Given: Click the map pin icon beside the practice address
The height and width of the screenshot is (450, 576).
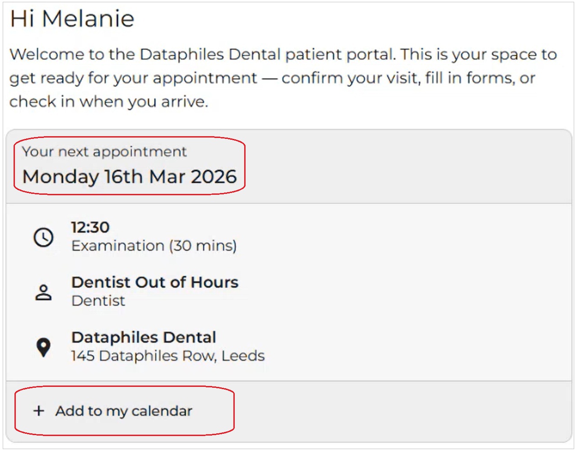Looking at the screenshot, I should click(x=43, y=347).
